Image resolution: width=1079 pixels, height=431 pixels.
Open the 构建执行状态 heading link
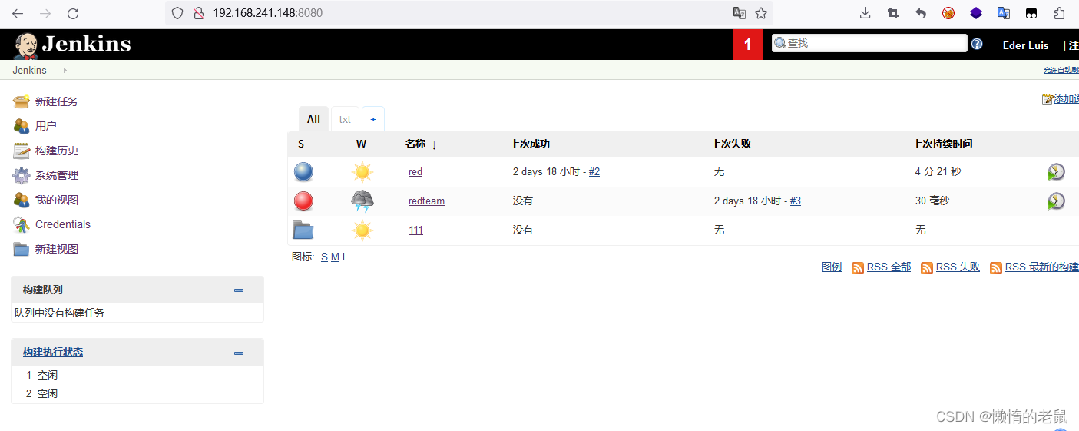pyautogui.click(x=53, y=352)
